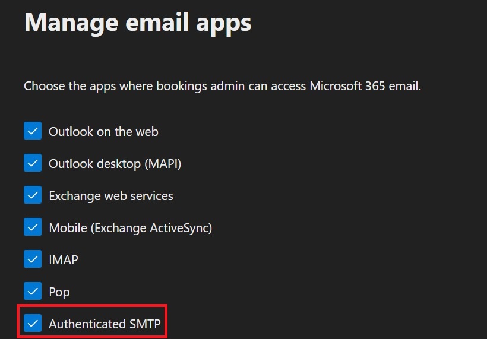Select the 'Exchange web services' label text
This screenshot has width=487, height=339.
tap(111, 195)
